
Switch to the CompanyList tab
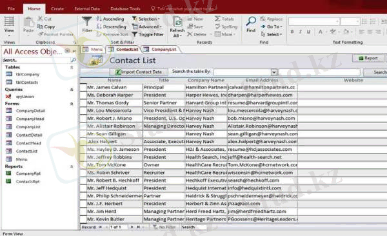(x=161, y=50)
